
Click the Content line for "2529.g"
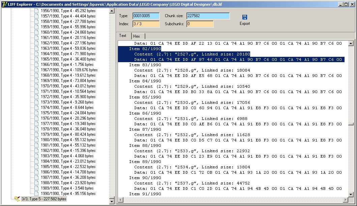(x=192, y=86)
